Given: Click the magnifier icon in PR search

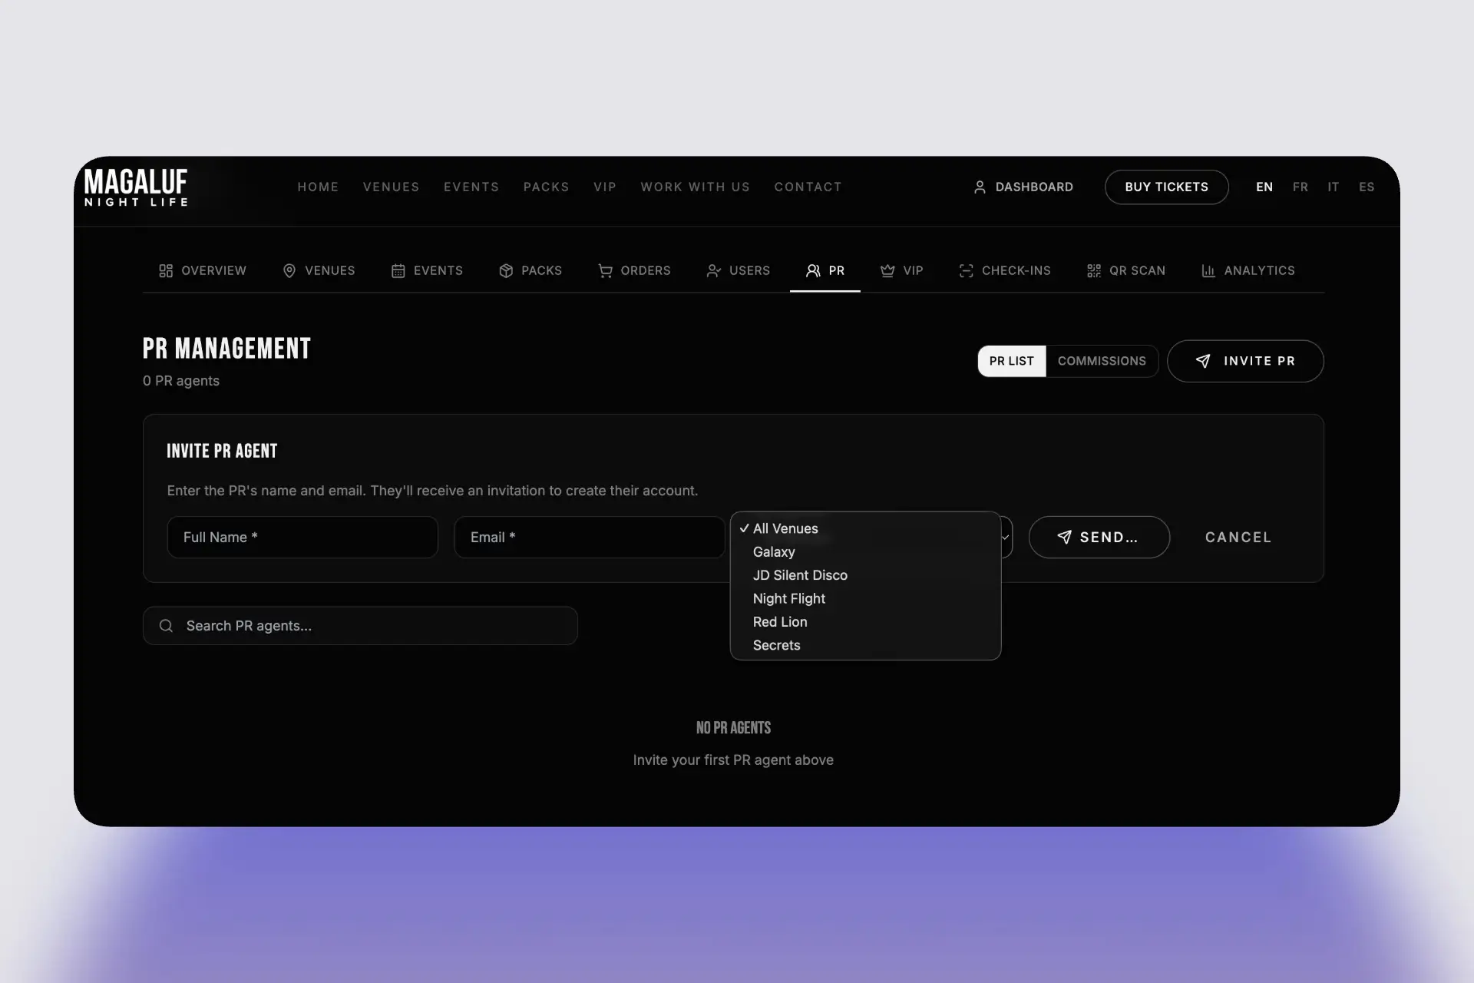Looking at the screenshot, I should click(166, 626).
